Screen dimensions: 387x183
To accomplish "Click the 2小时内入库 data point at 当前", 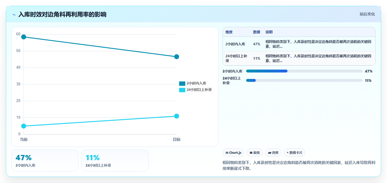I will click(24, 37).
